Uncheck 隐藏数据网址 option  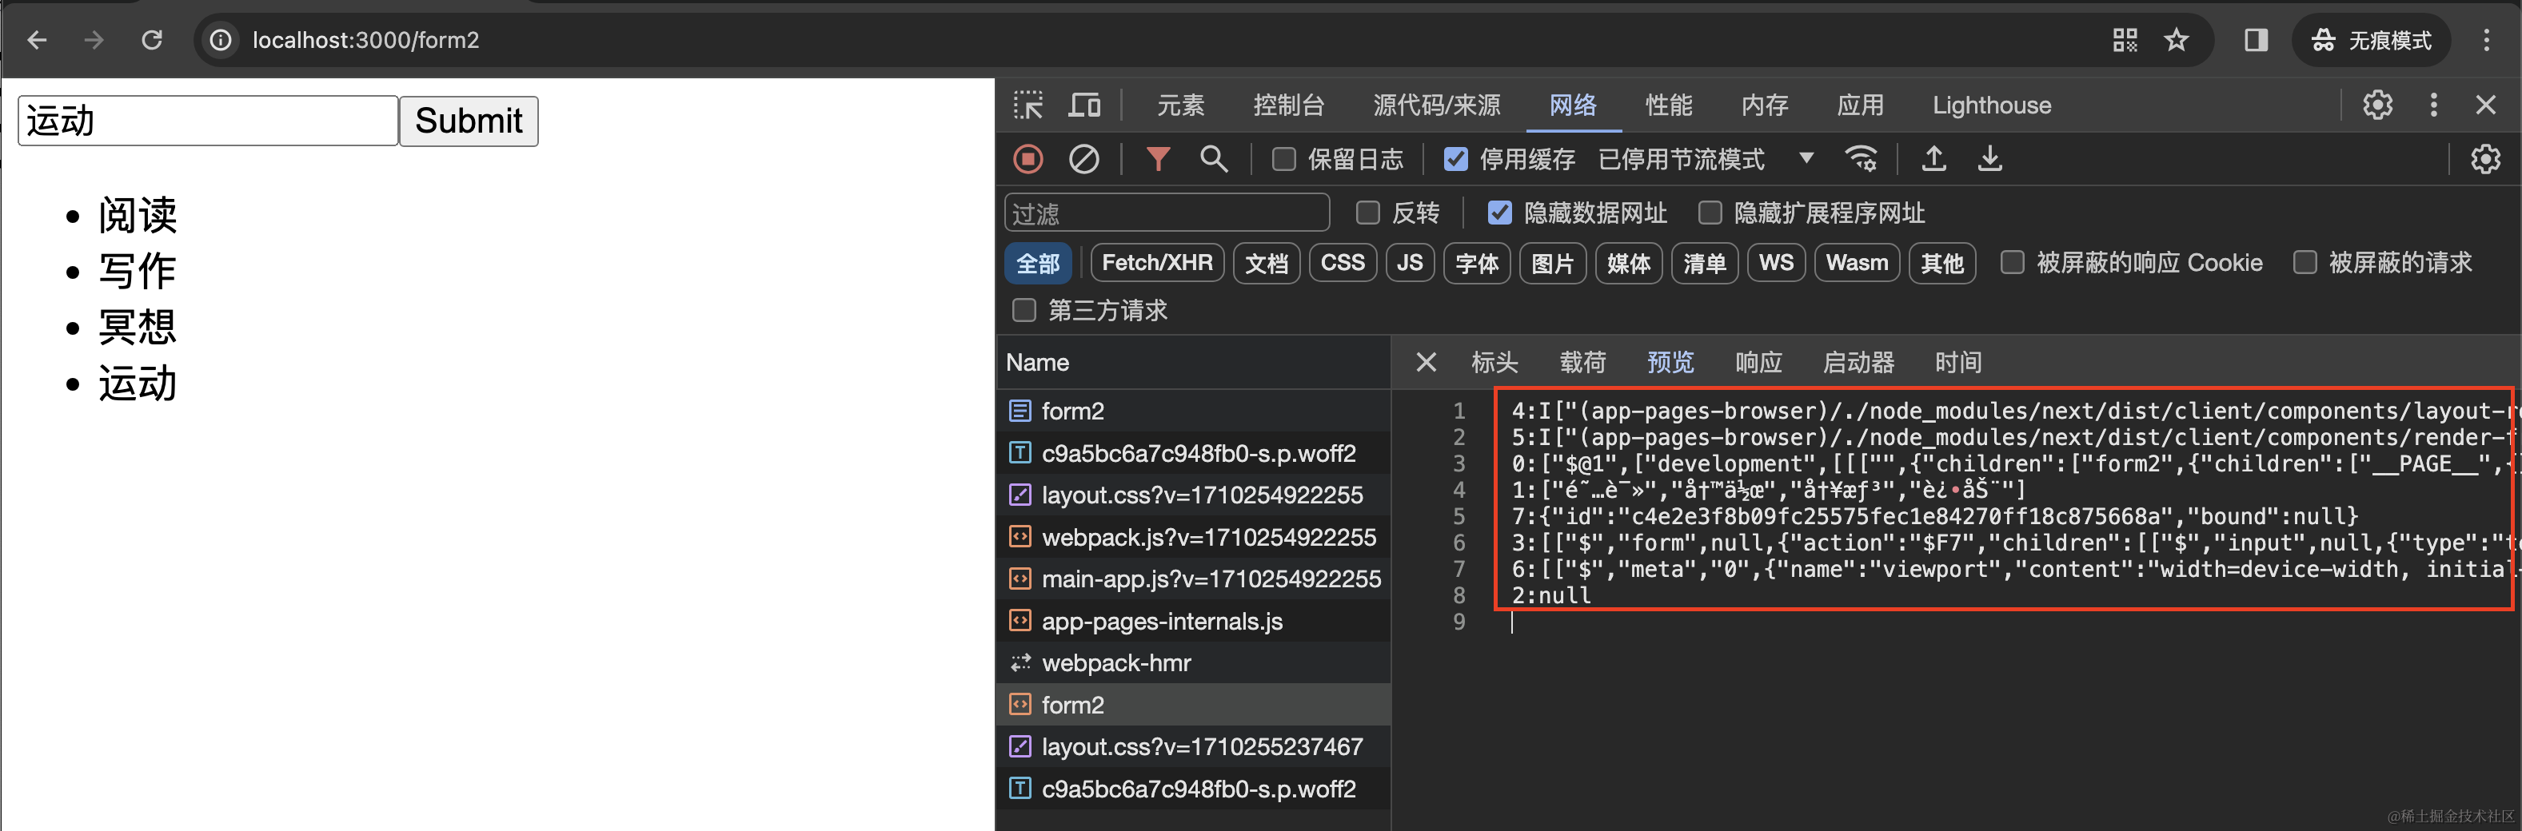click(1499, 213)
